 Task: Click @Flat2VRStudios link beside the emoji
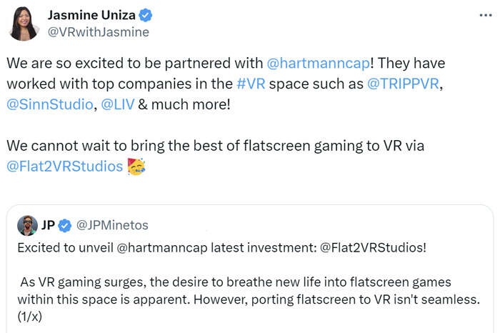(x=64, y=168)
